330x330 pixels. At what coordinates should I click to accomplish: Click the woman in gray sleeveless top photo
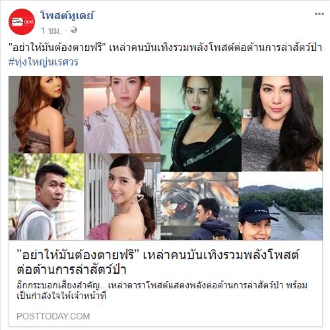click(282, 124)
